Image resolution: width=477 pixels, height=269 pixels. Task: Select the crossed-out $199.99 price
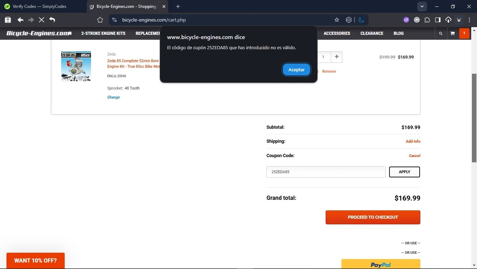click(387, 57)
